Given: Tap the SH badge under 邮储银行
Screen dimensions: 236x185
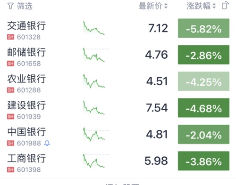Looking at the screenshot, I should click(x=10, y=64).
